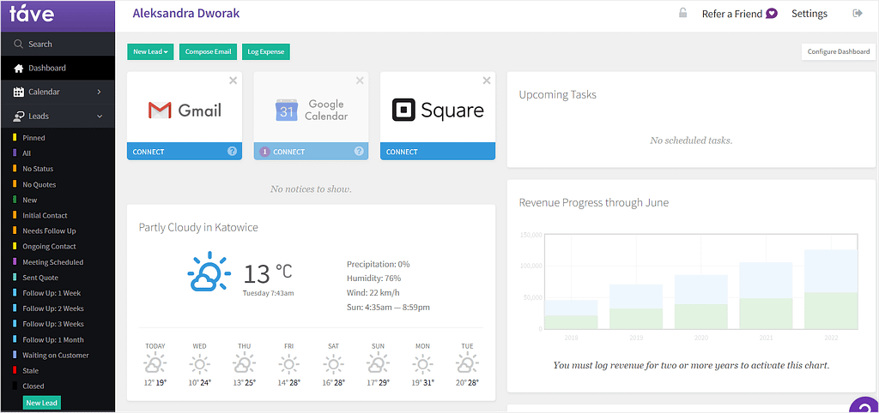Screen dimensions: 879x413
Task: Click the Calendar icon in sidebar
Action: (19, 92)
